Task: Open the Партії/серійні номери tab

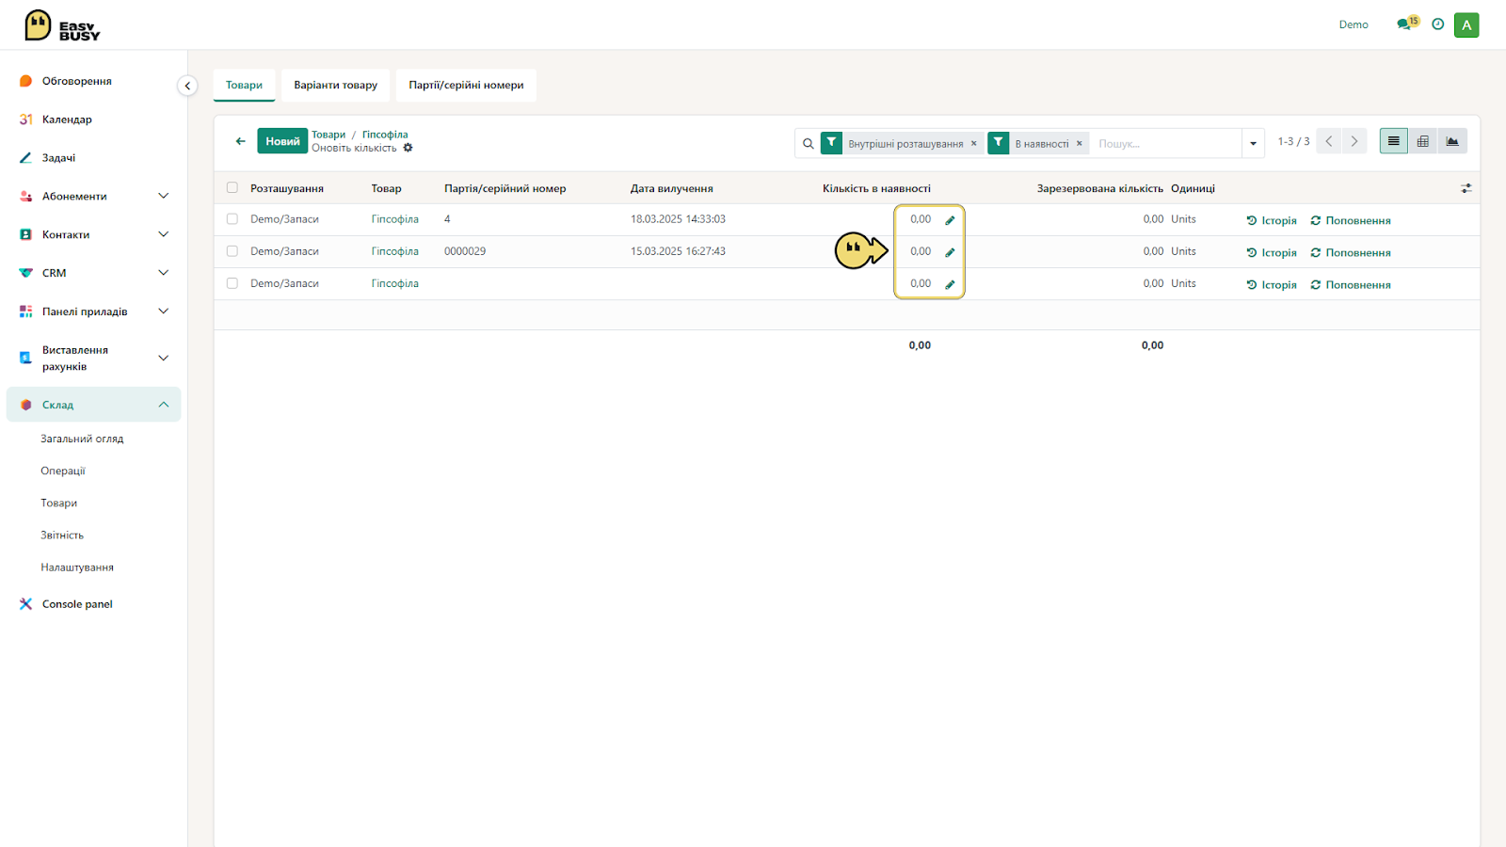Action: [x=466, y=85]
